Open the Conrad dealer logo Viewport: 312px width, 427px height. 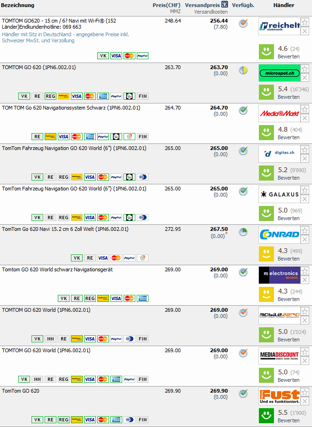[279, 235]
